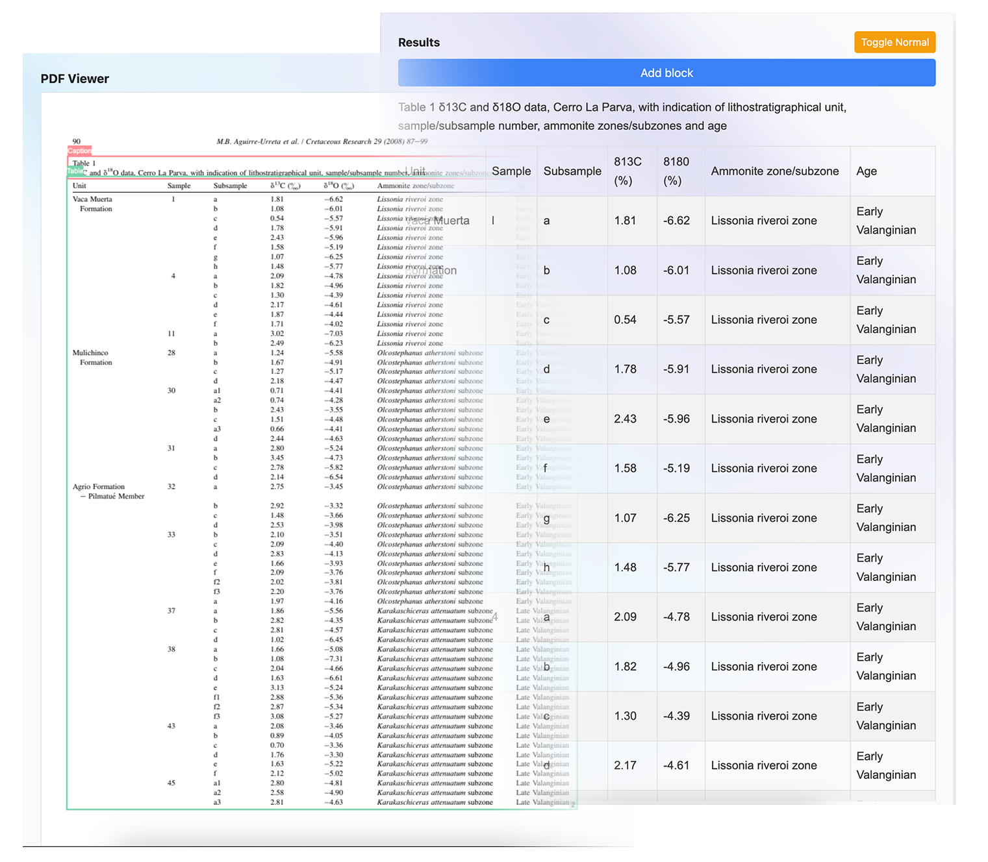Click the Unit column header in the PDF table
The width and height of the screenshot is (988, 862).
point(79,186)
